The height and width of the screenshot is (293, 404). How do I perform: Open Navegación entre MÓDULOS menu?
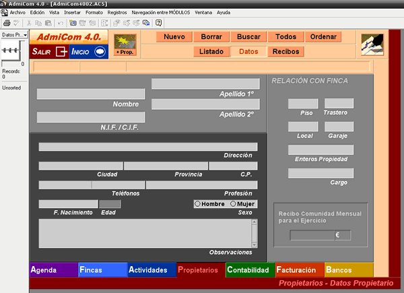[x=161, y=12]
